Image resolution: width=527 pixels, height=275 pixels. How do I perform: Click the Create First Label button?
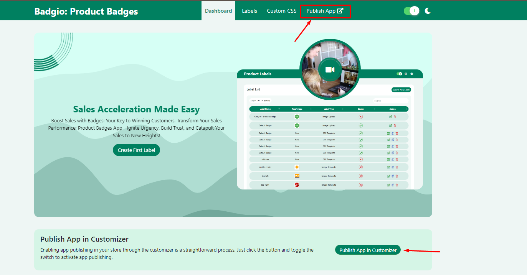(x=136, y=150)
